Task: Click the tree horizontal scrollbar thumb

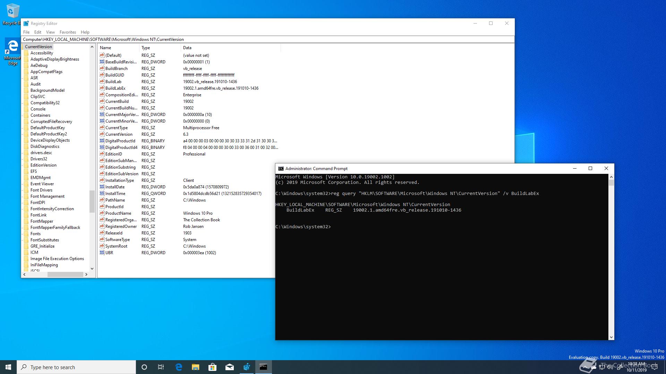Action: pyautogui.click(x=65, y=274)
